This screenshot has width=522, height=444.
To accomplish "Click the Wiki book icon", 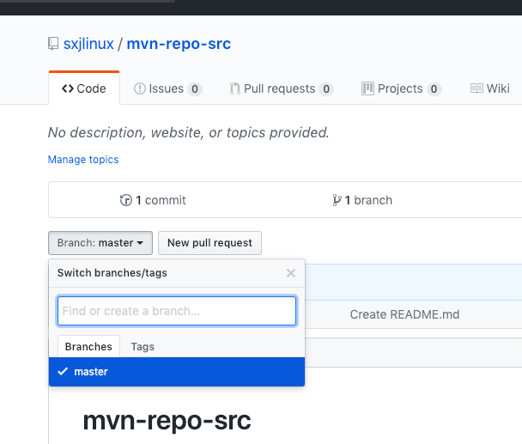I will pyautogui.click(x=476, y=88).
